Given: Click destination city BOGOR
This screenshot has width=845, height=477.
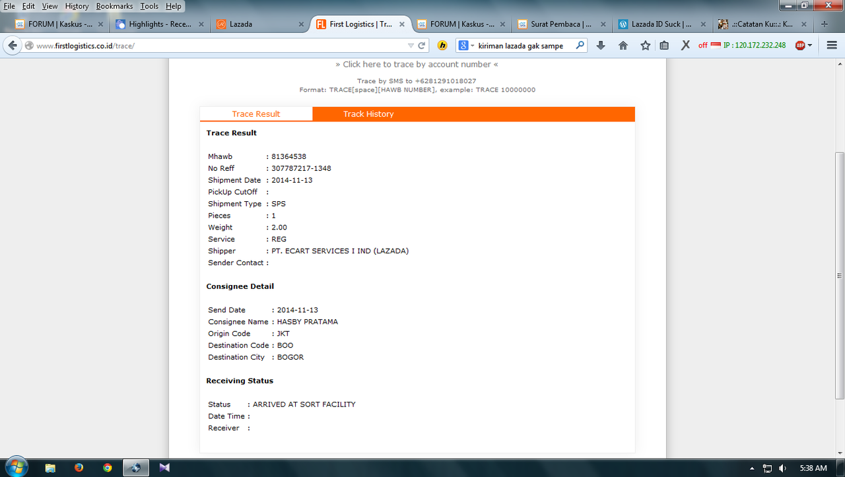Looking at the screenshot, I should [x=290, y=358].
